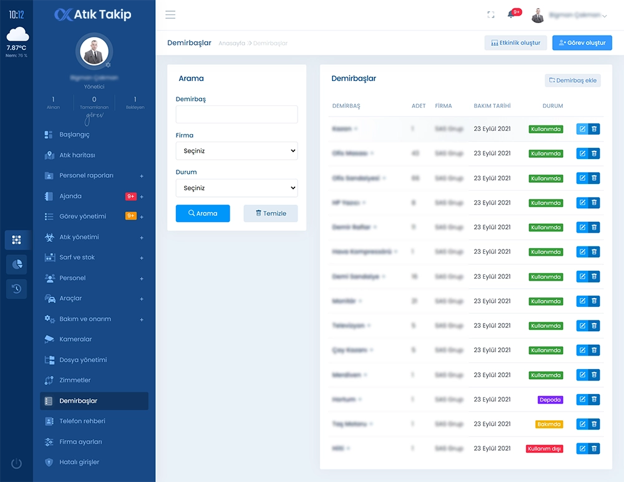The image size is (624, 482).
Task: Click edit icon in the first table row
Action: [582, 129]
